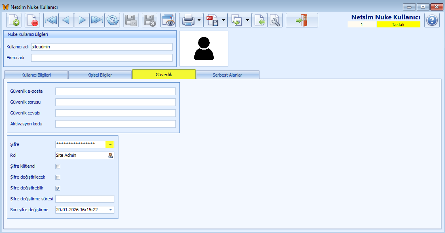Click the Nuke Kullanıcı Bilgileri panel header
The image size is (445, 233).
(90, 34)
